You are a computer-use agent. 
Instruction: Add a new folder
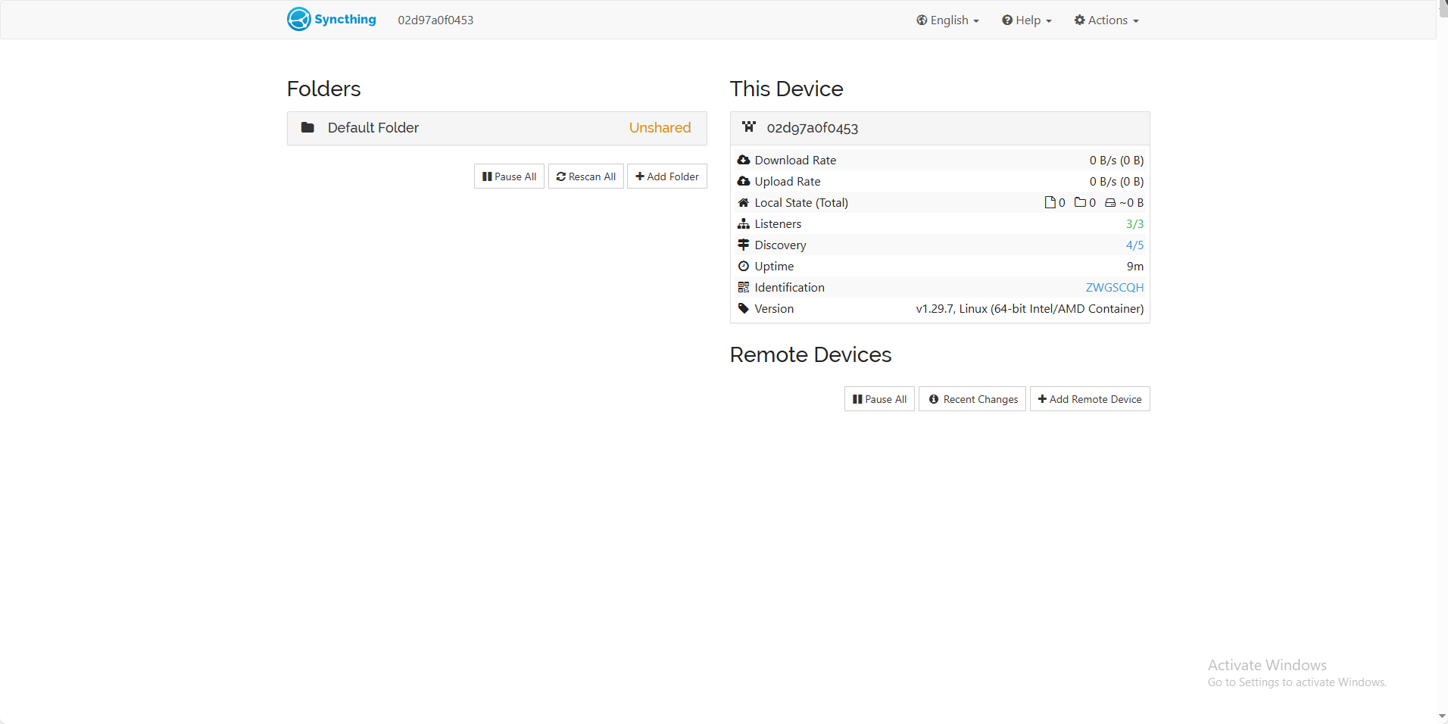point(667,176)
